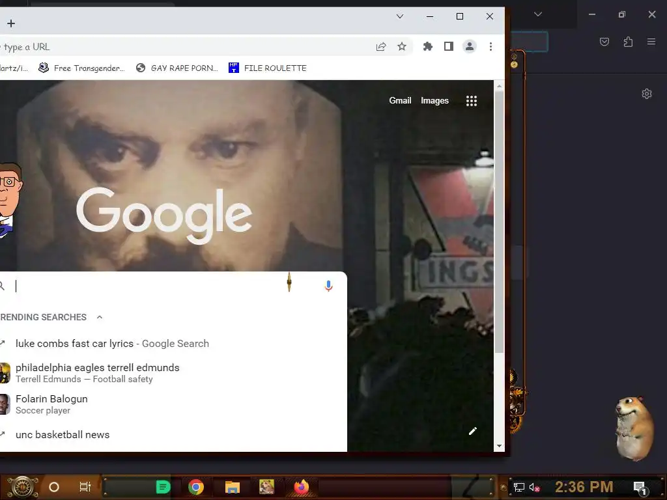Toggle Chrome side panel
The height and width of the screenshot is (500, 667).
[x=448, y=46]
